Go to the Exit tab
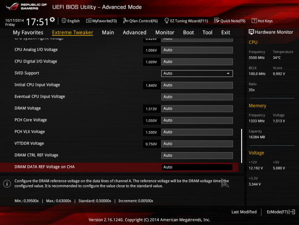Viewport: 299px width, 225px height. [226, 32]
